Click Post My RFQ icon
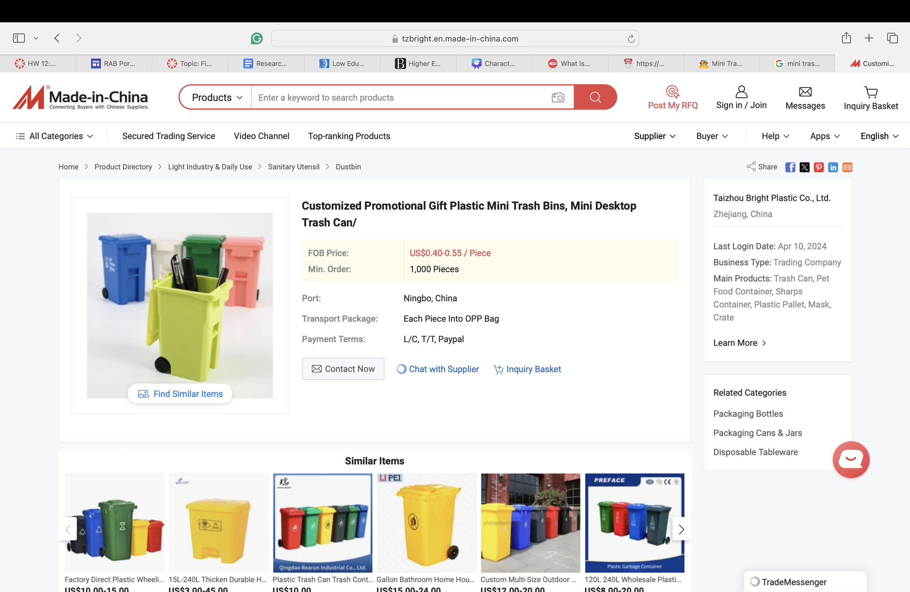910x592 pixels. (x=672, y=92)
